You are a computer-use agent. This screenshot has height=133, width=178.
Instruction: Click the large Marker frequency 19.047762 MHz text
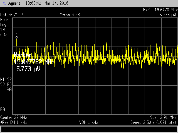coord(34,62)
